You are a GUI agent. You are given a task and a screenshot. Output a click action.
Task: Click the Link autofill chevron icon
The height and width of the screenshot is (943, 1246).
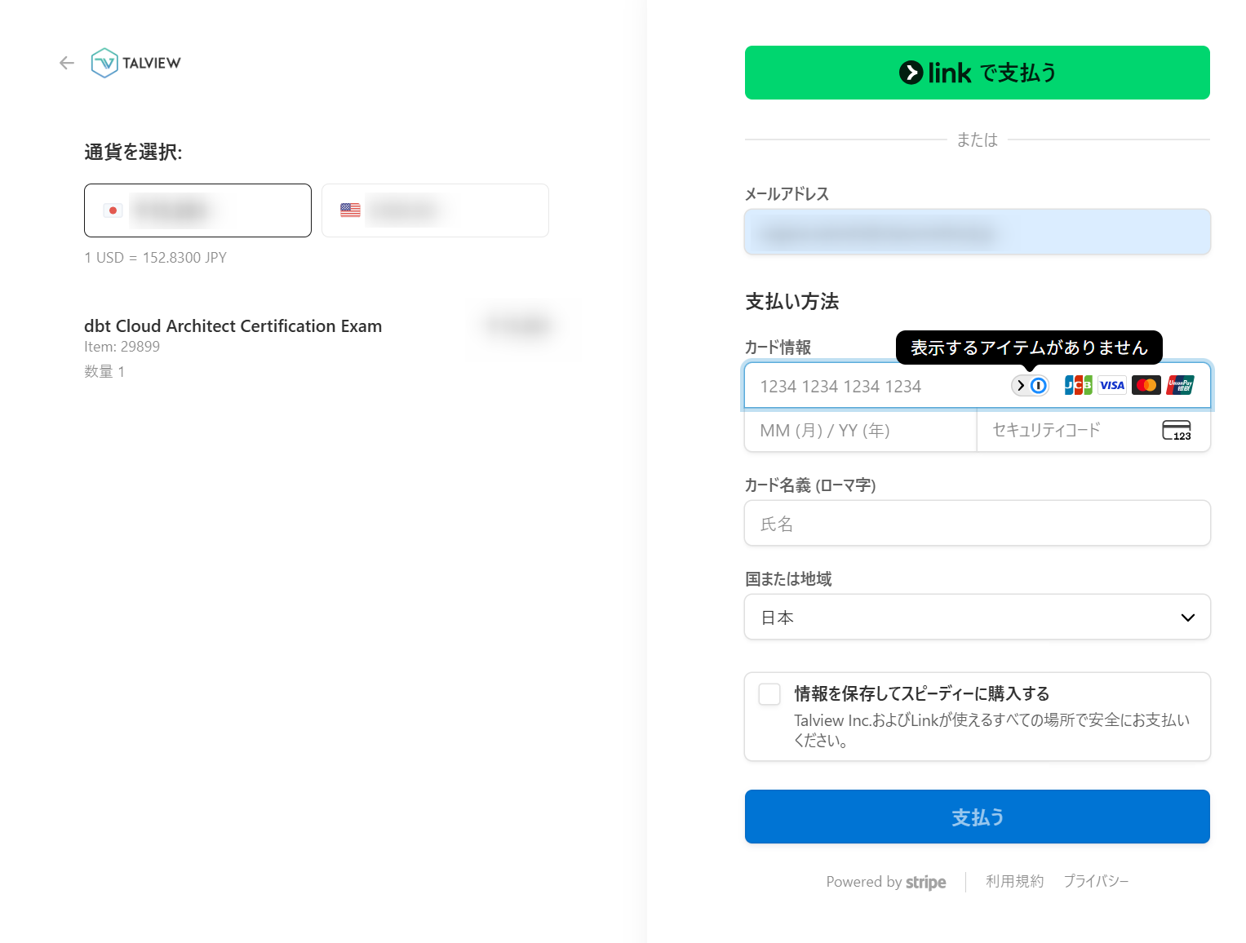coord(1021,385)
